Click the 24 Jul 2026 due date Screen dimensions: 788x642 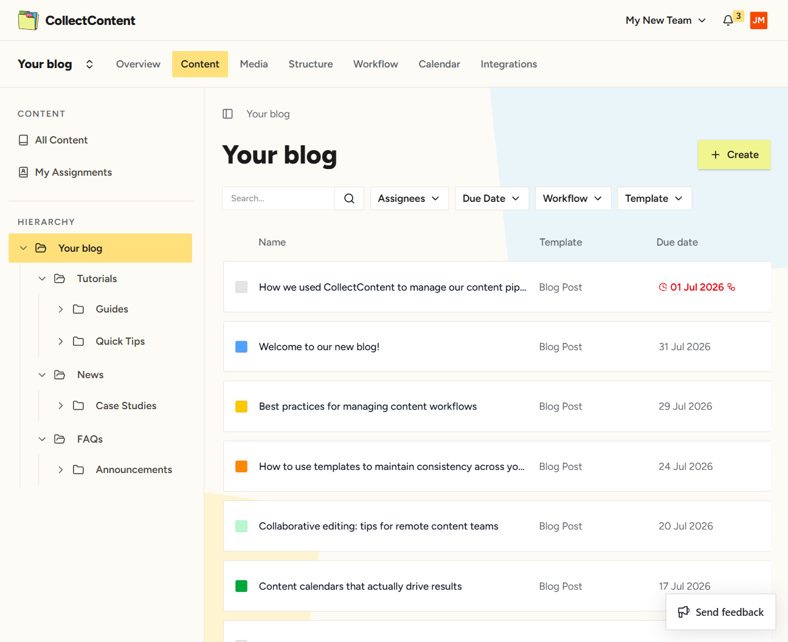point(685,466)
